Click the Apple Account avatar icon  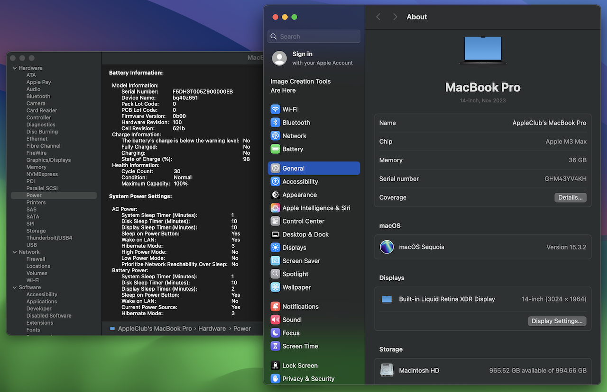279,58
